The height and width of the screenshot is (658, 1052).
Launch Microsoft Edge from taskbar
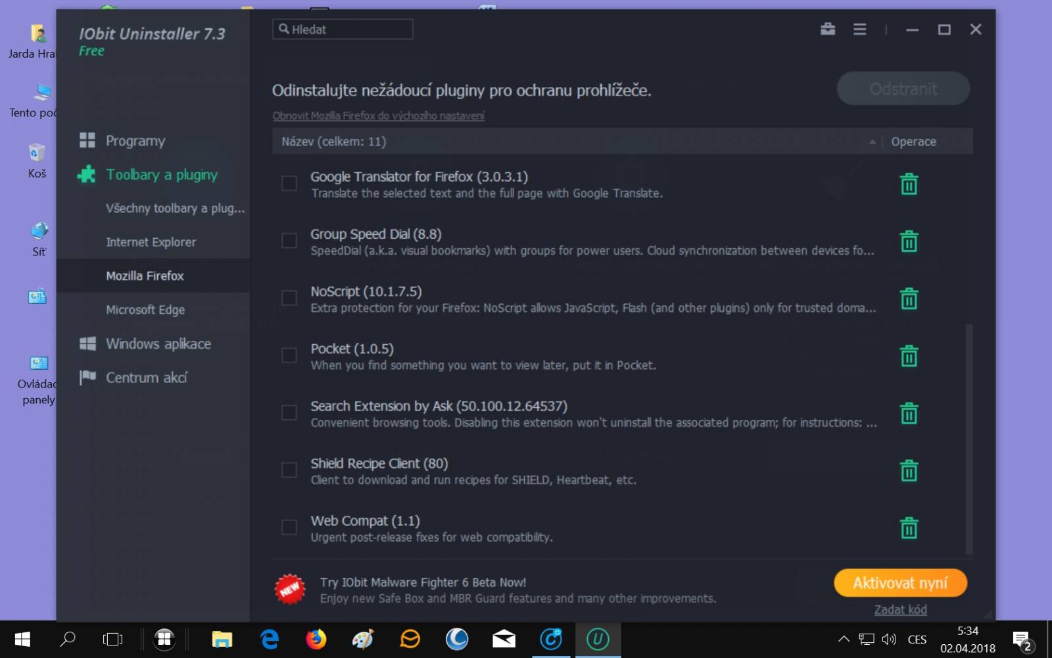click(x=270, y=639)
